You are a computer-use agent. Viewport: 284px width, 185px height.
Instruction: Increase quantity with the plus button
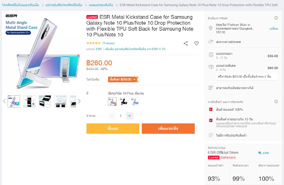coord(130,116)
